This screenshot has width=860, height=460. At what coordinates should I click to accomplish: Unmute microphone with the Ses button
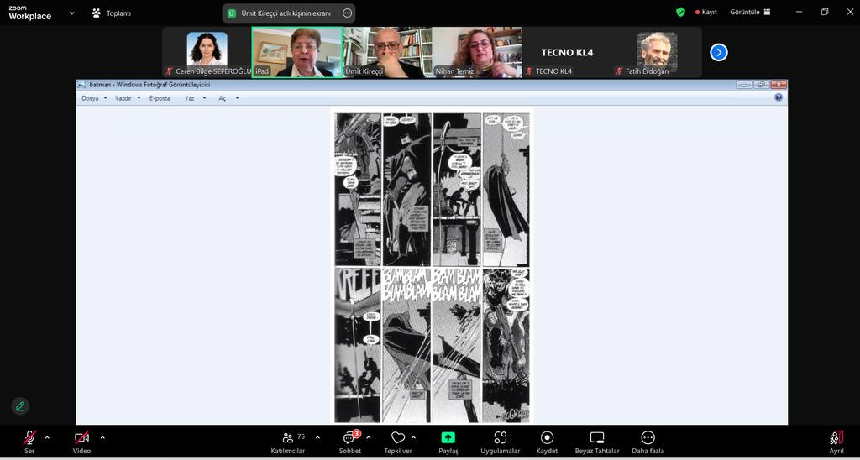click(29, 442)
